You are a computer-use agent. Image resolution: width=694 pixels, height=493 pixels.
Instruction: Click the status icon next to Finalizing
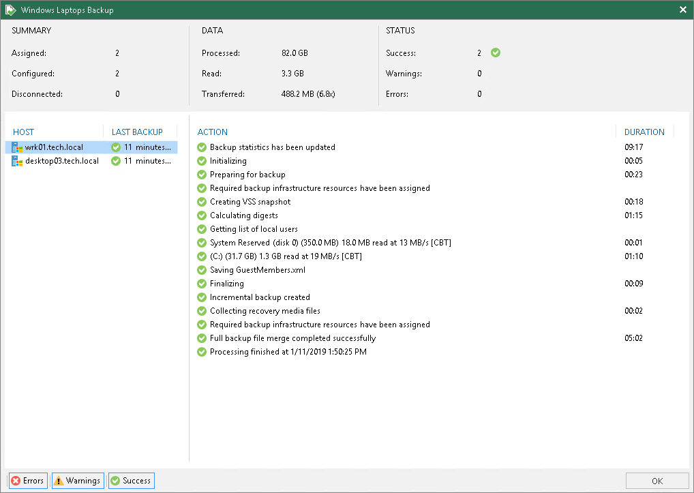(202, 284)
